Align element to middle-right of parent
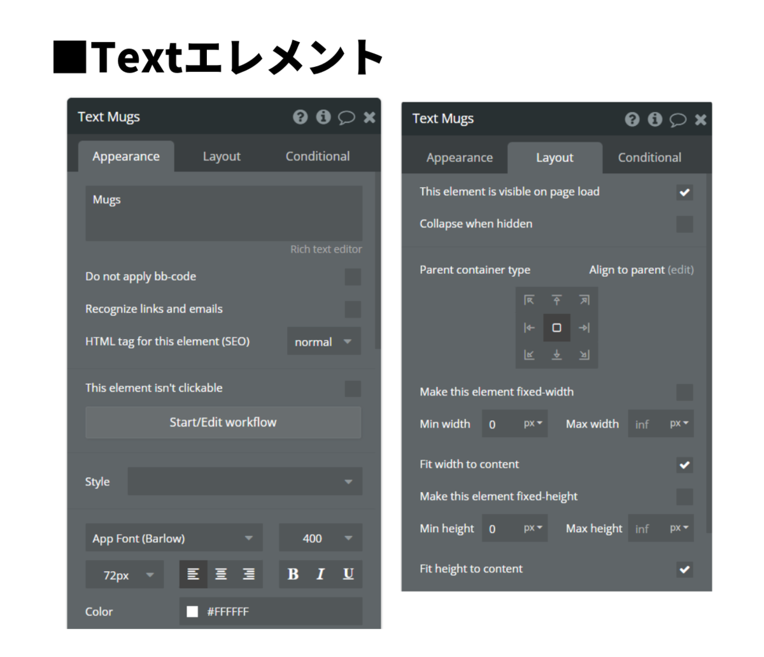This screenshot has width=764, height=657. 584,328
